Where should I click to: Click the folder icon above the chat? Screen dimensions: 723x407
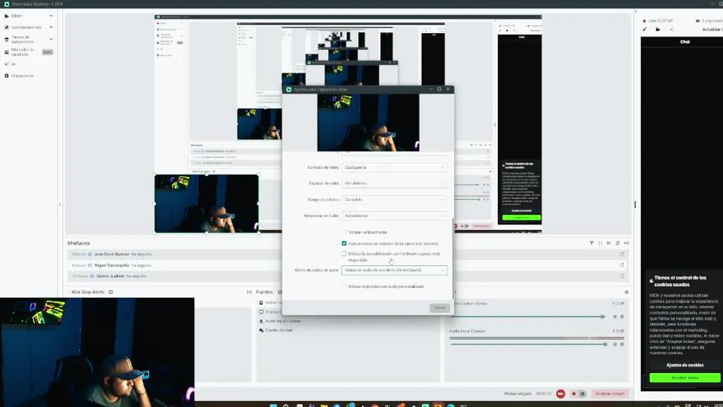pyautogui.click(x=658, y=29)
